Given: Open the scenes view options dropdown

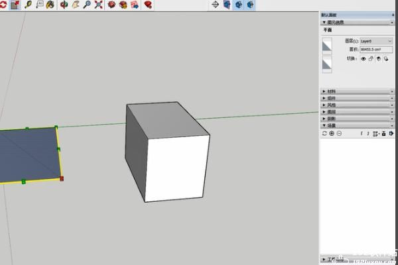Looking at the screenshot, I should [x=376, y=133].
